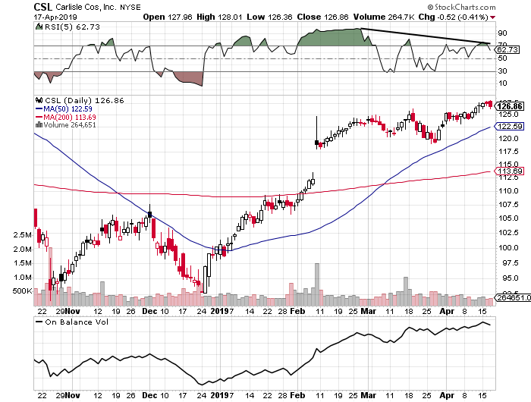Click the 62.73 RSI value tag

507,50
